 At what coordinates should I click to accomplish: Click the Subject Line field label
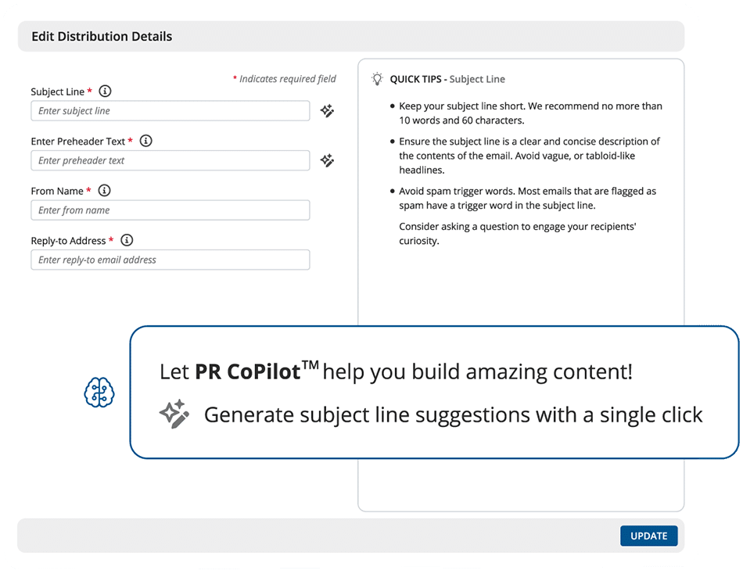(x=58, y=91)
